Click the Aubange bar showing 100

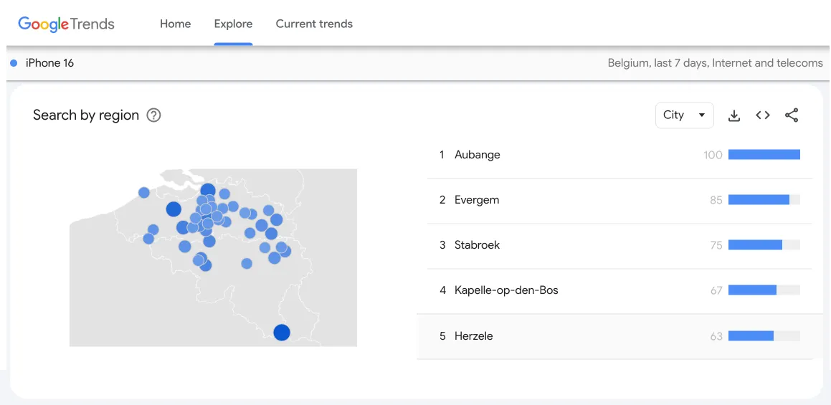click(764, 155)
